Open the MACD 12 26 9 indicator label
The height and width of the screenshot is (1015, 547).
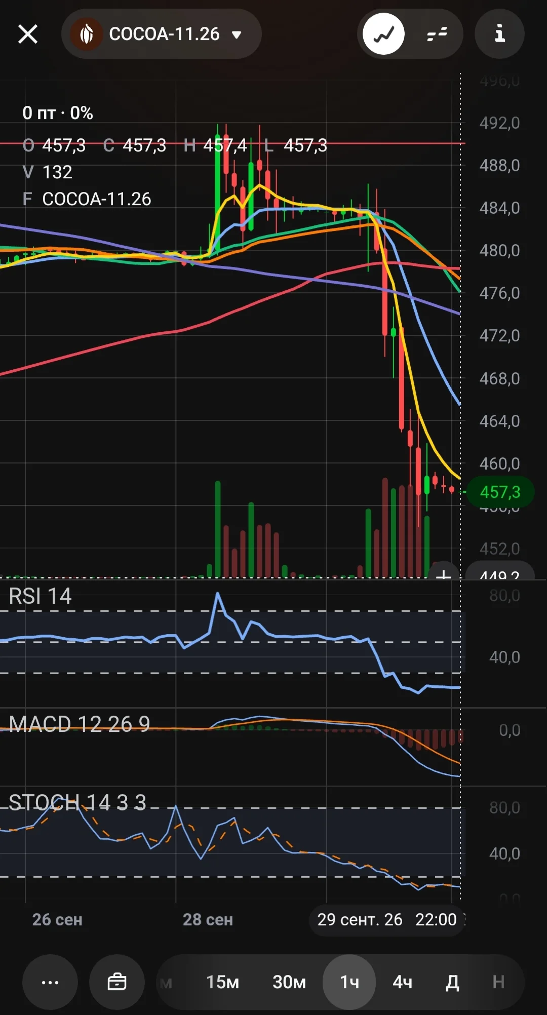tap(80, 724)
